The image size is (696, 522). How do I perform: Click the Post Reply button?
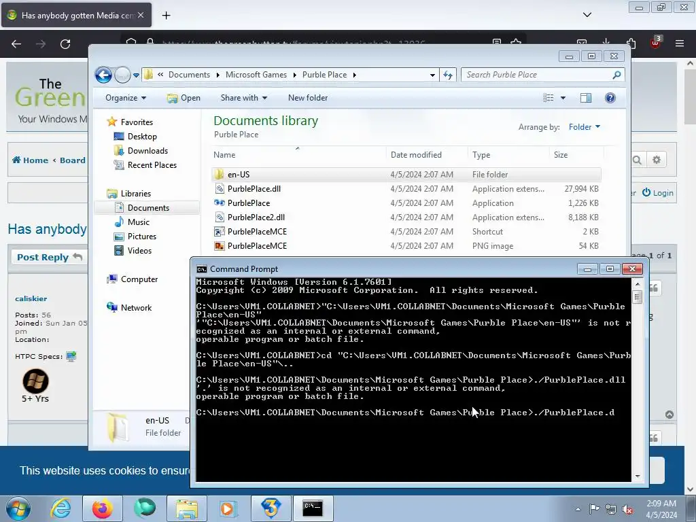click(x=49, y=257)
